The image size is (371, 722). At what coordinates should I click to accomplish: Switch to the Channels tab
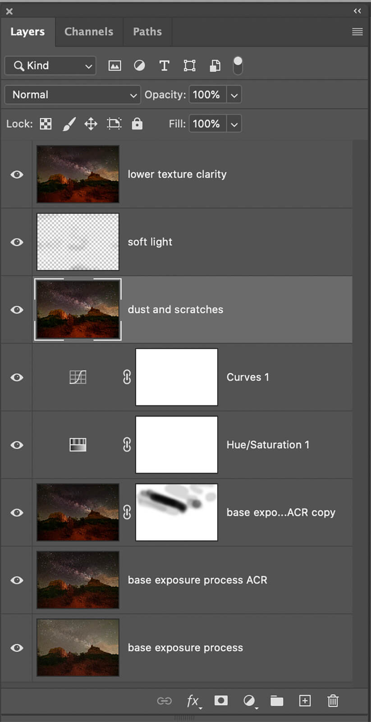tap(89, 32)
